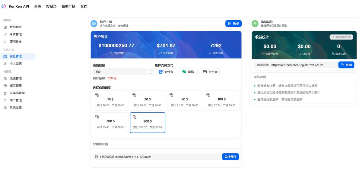The image size is (362, 173).
Task: Click the 复制 invite link button
Action: (x=346, y=65)
